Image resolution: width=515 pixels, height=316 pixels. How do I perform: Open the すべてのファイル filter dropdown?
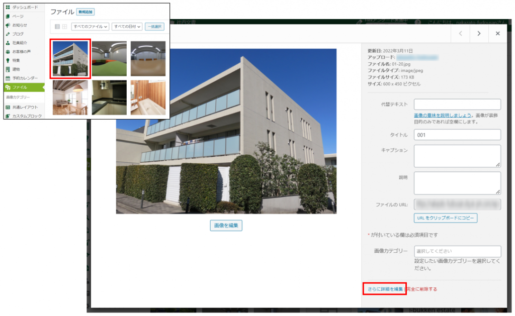point(90,27)
